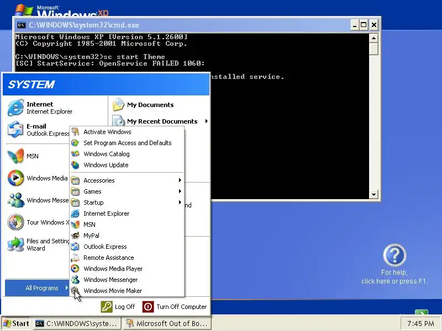
Task: Click the taskbar clock showing 7:45 PM
Action: click(420, 324)
